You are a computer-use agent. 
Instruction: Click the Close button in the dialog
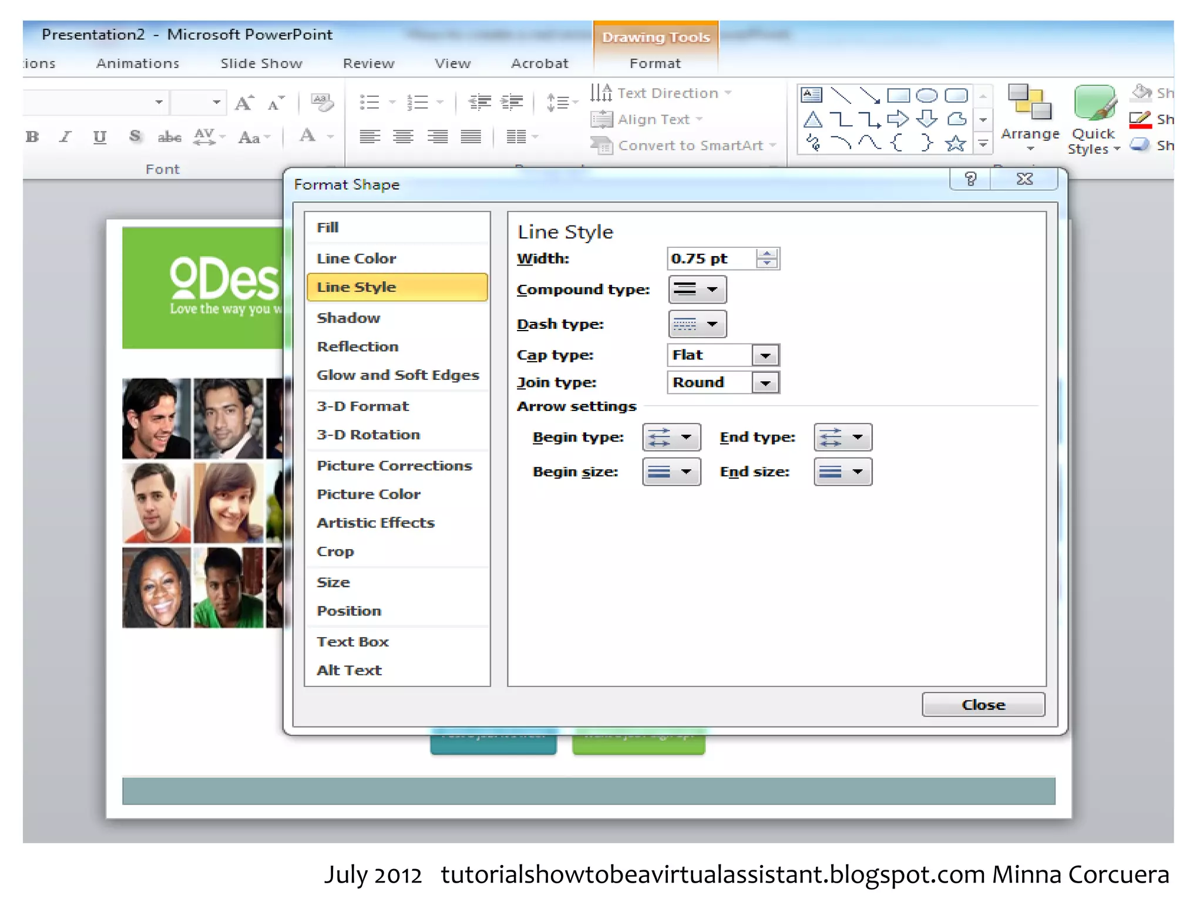click(983, 705)
